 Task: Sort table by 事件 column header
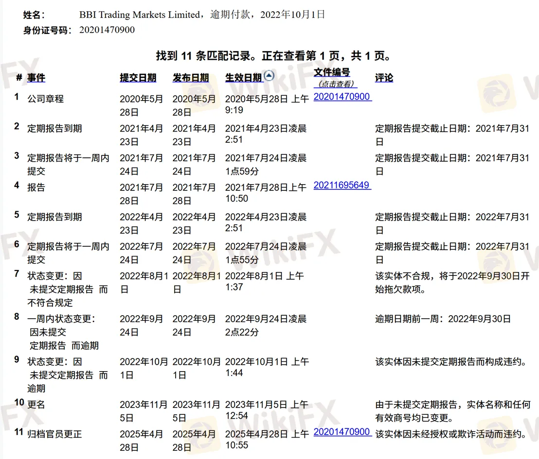tap(36, 78)
